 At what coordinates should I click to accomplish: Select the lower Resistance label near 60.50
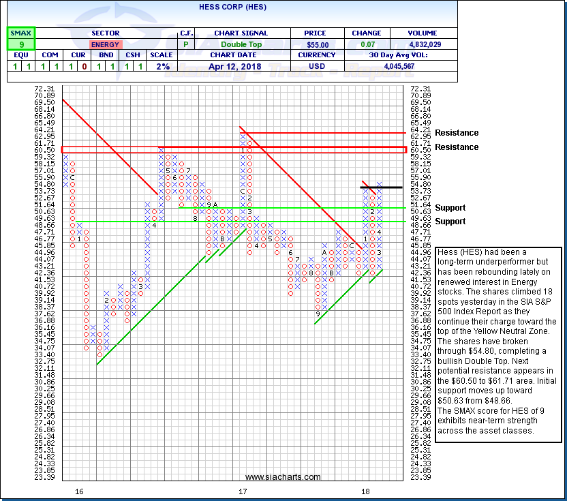click(x=457, y=147)
